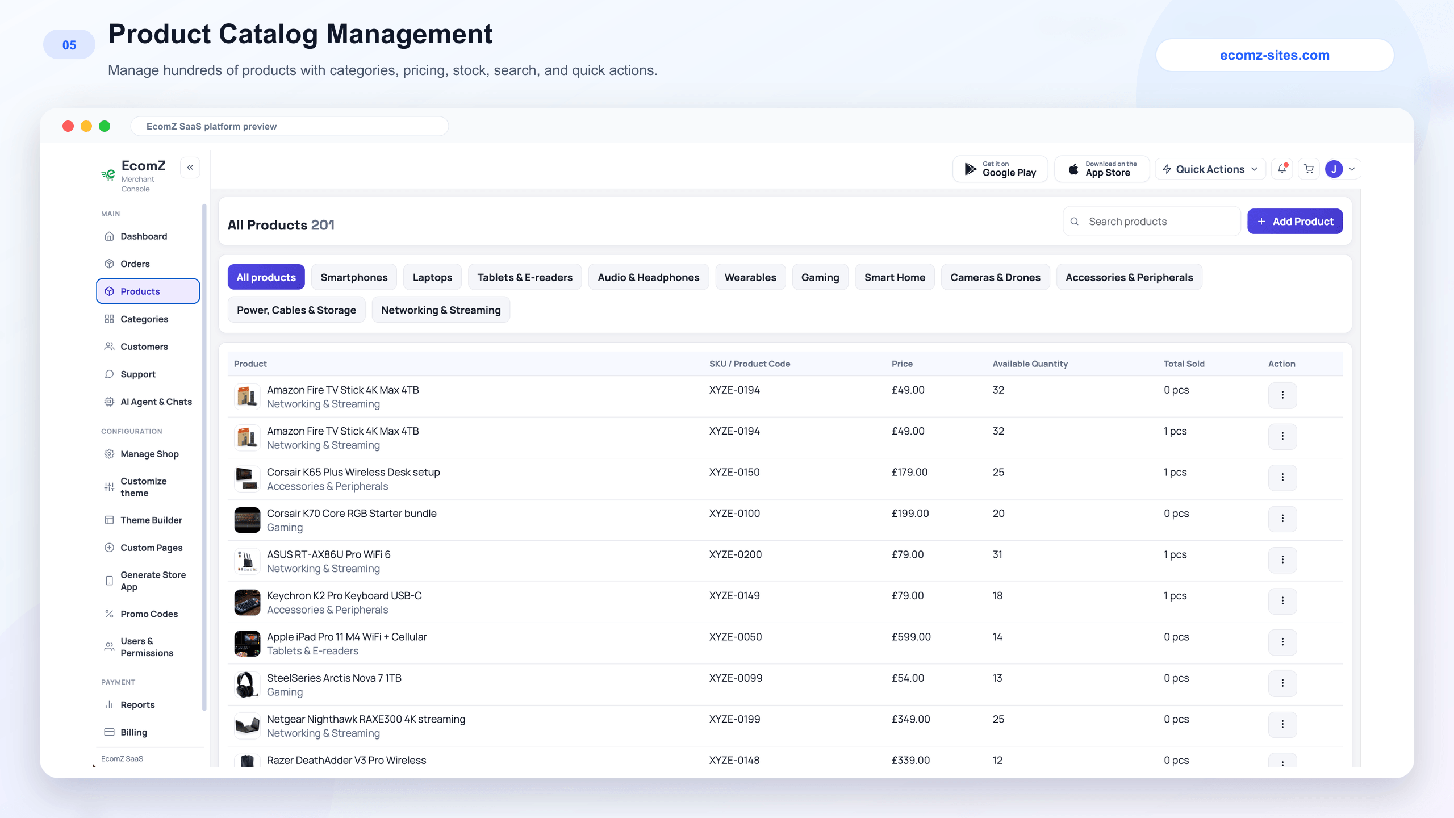Click SteelSeries Arctis Nova 7 thumbnail
1454x818 pixels.
(247, 685)
